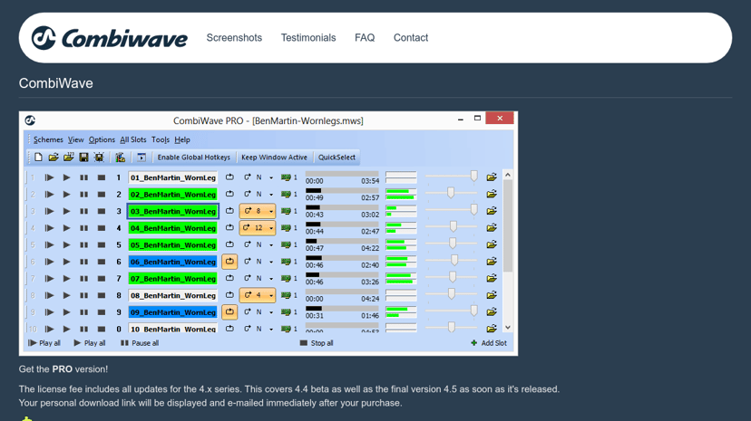Click the New scheme blank page icon
This screenshot has width=751, height=421.
tap(38, 158)
